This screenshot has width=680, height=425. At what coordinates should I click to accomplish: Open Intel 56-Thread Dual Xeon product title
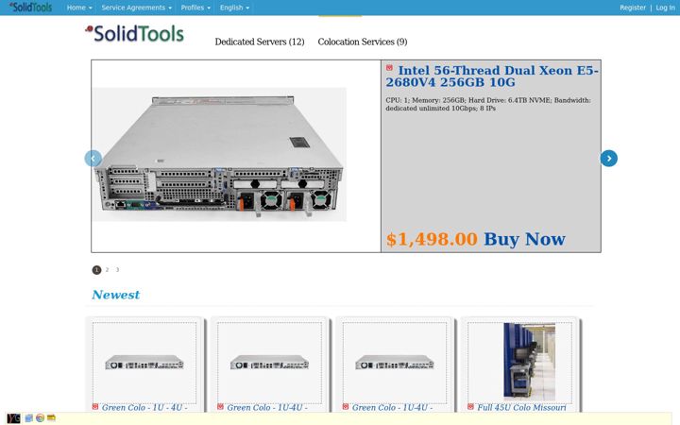click(492, 76)
